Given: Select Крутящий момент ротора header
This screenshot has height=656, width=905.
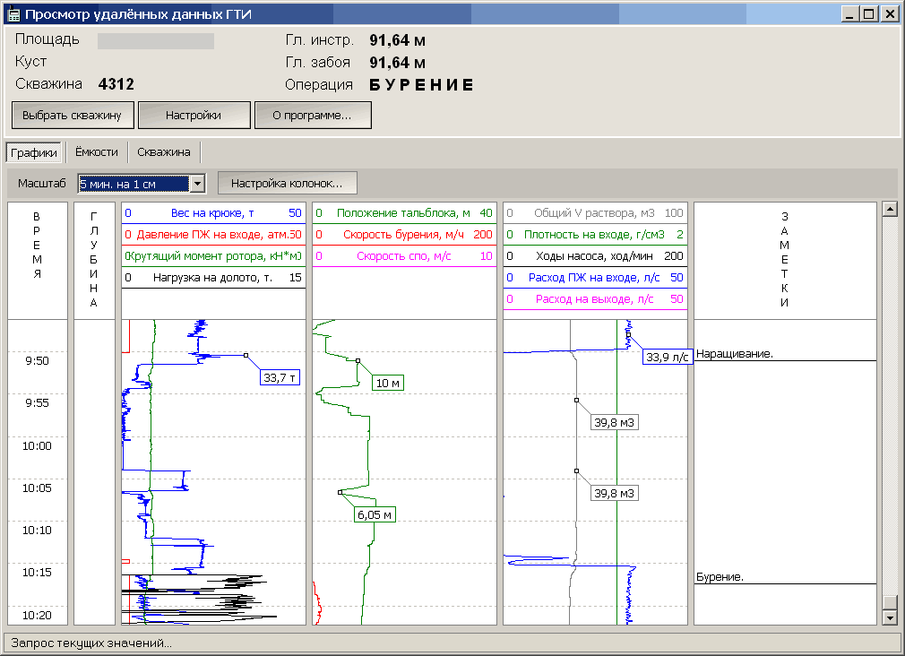Looking at the screenshot, I should click(x=213, y=255).
